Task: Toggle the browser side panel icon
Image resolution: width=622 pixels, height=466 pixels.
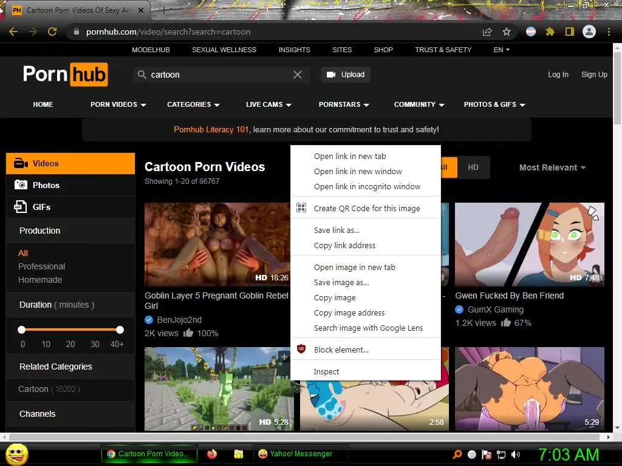Action: point(570,32)
